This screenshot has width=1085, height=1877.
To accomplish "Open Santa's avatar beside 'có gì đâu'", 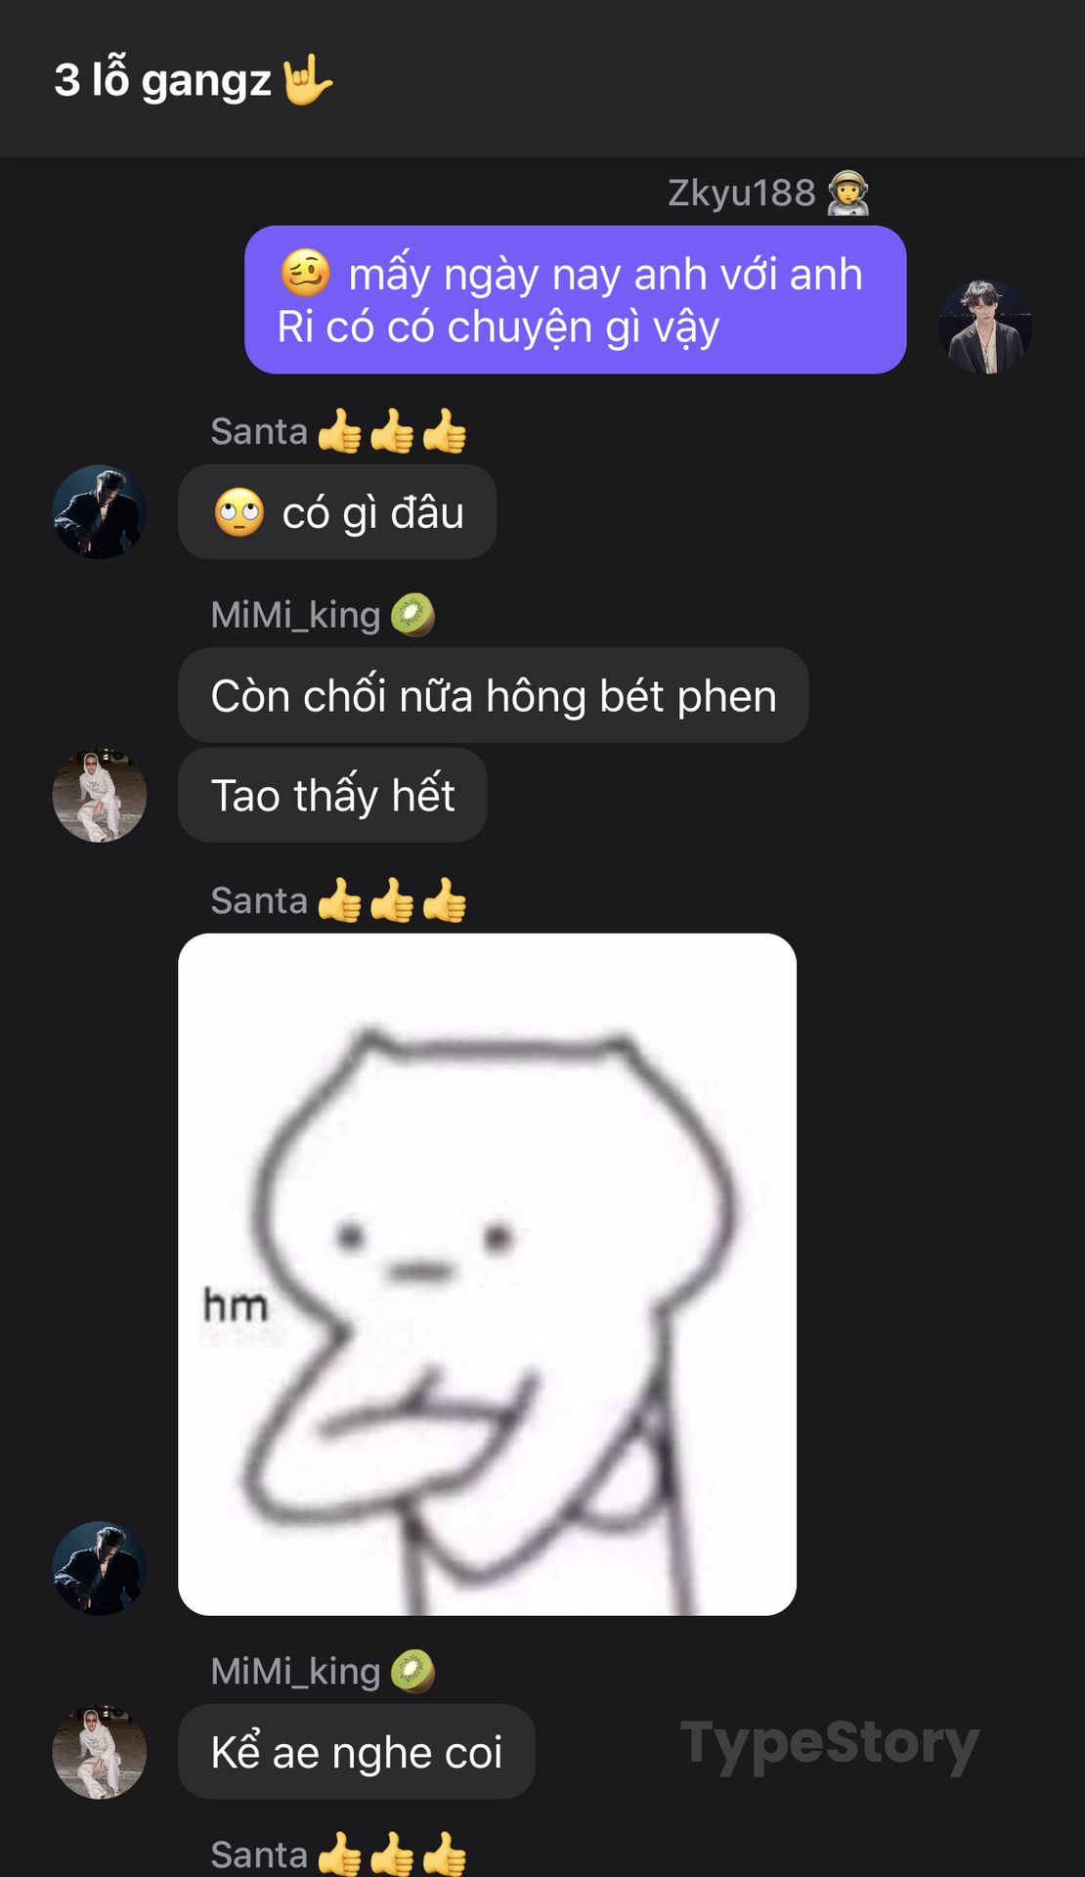I will coord(100,511).
